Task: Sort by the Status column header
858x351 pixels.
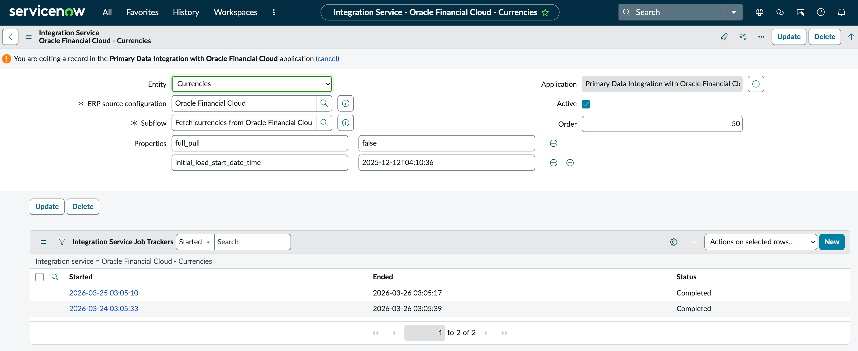Action: click(686, 277)
